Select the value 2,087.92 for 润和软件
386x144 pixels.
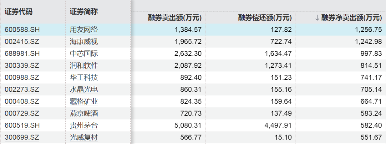coord(188,66)
